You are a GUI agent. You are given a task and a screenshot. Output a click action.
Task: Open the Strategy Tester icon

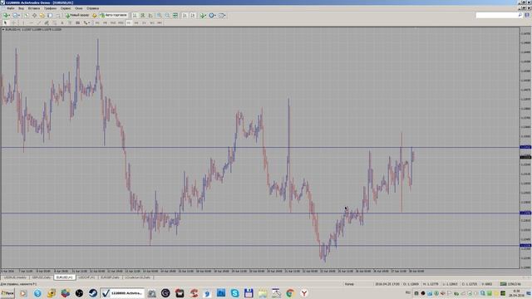click(57, 15)
